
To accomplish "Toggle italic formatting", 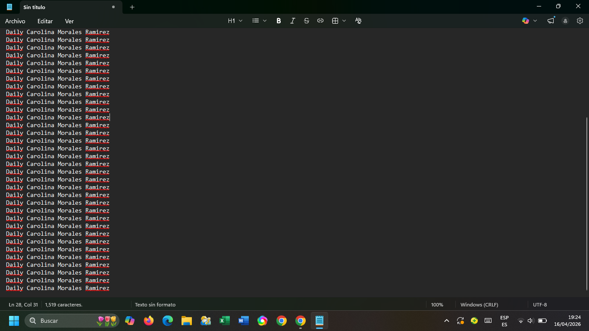I will tap(292, 21).
